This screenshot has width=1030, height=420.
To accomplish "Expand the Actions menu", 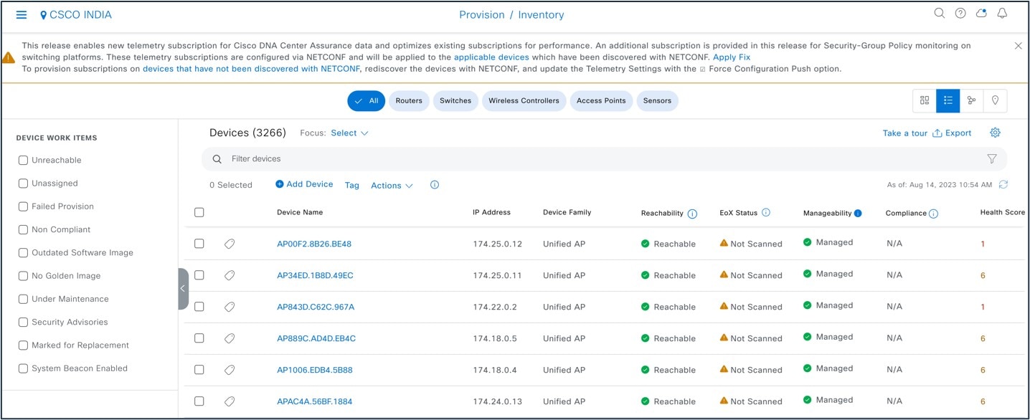I will (x=391, y=185).
